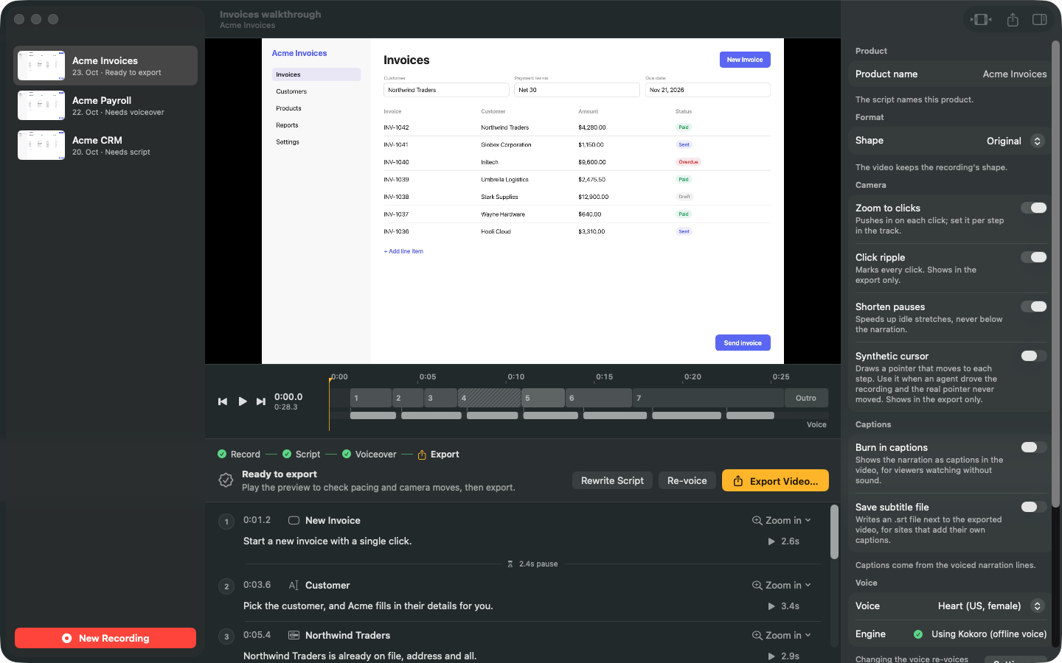
Task: Click the Export stage share icon
Action: 422,455
